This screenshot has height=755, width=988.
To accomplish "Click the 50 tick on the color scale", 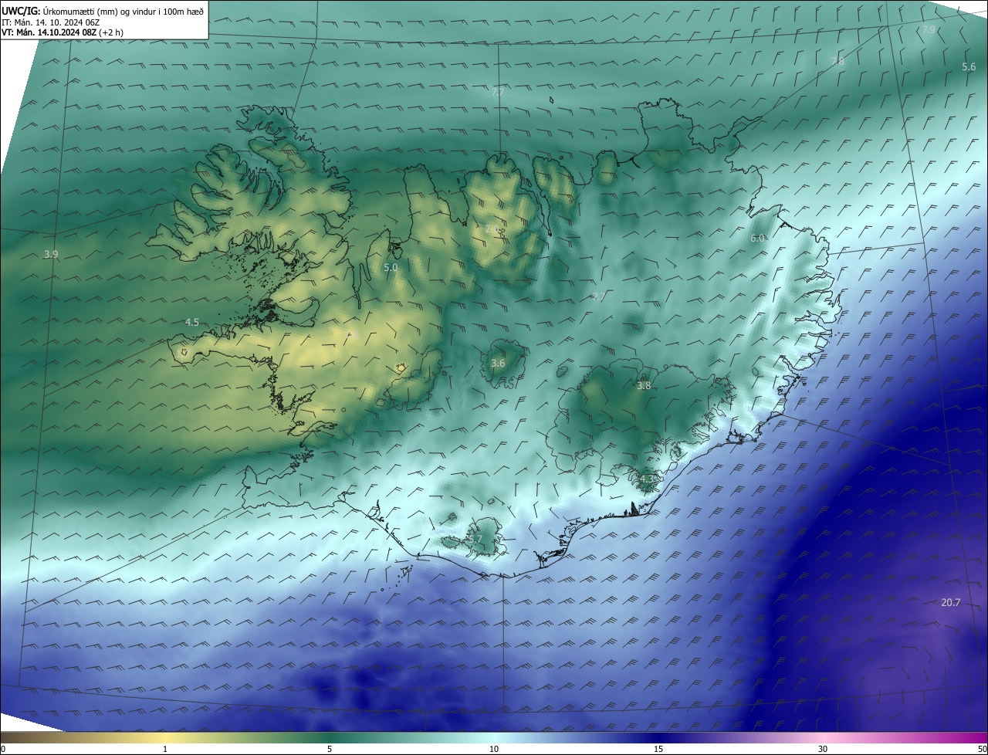I will pyautogui.click(x=982, y=749).
